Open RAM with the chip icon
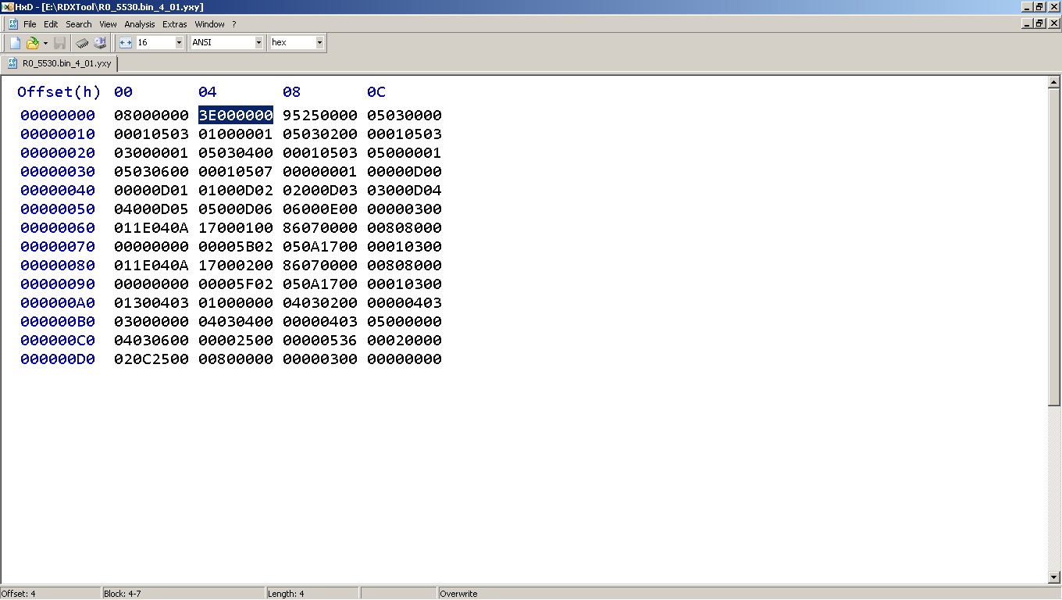 tap(82, 43)
